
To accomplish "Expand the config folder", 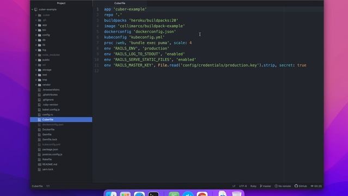I will [x=36, y=35].
